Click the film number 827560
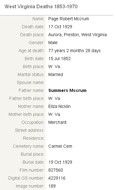This screenshot has height=190, width=115. pos(55,170)
